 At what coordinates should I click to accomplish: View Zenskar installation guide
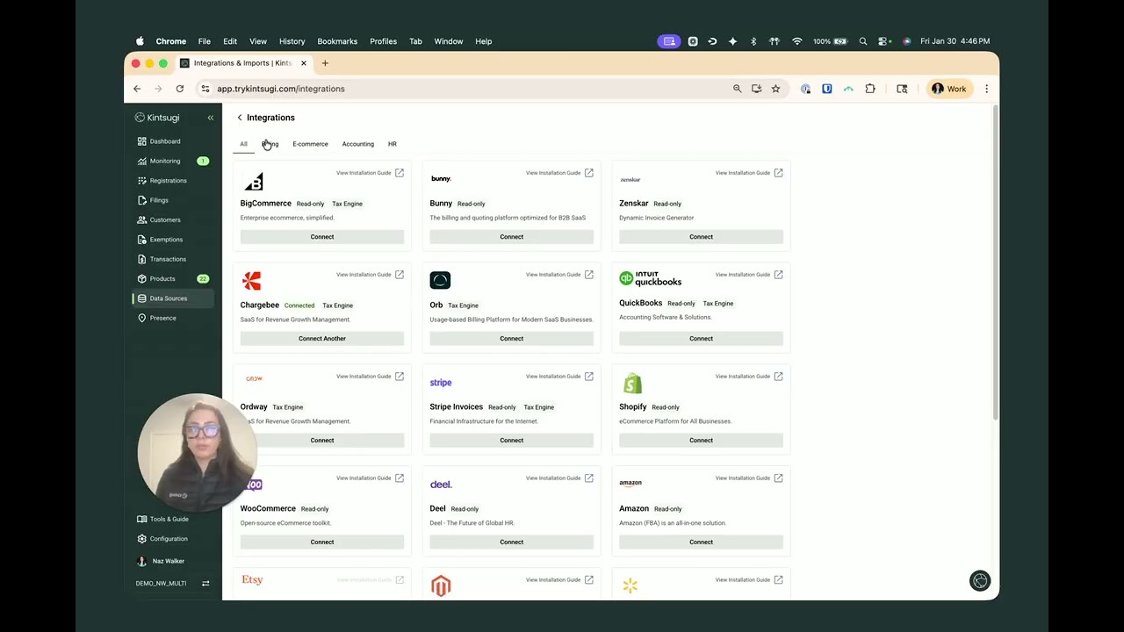tap(749, 173)
